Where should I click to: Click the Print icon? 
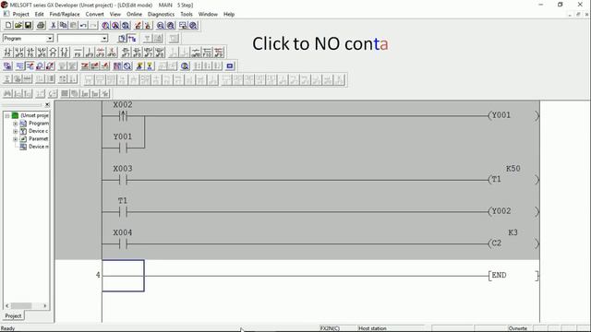click(41, 25)
